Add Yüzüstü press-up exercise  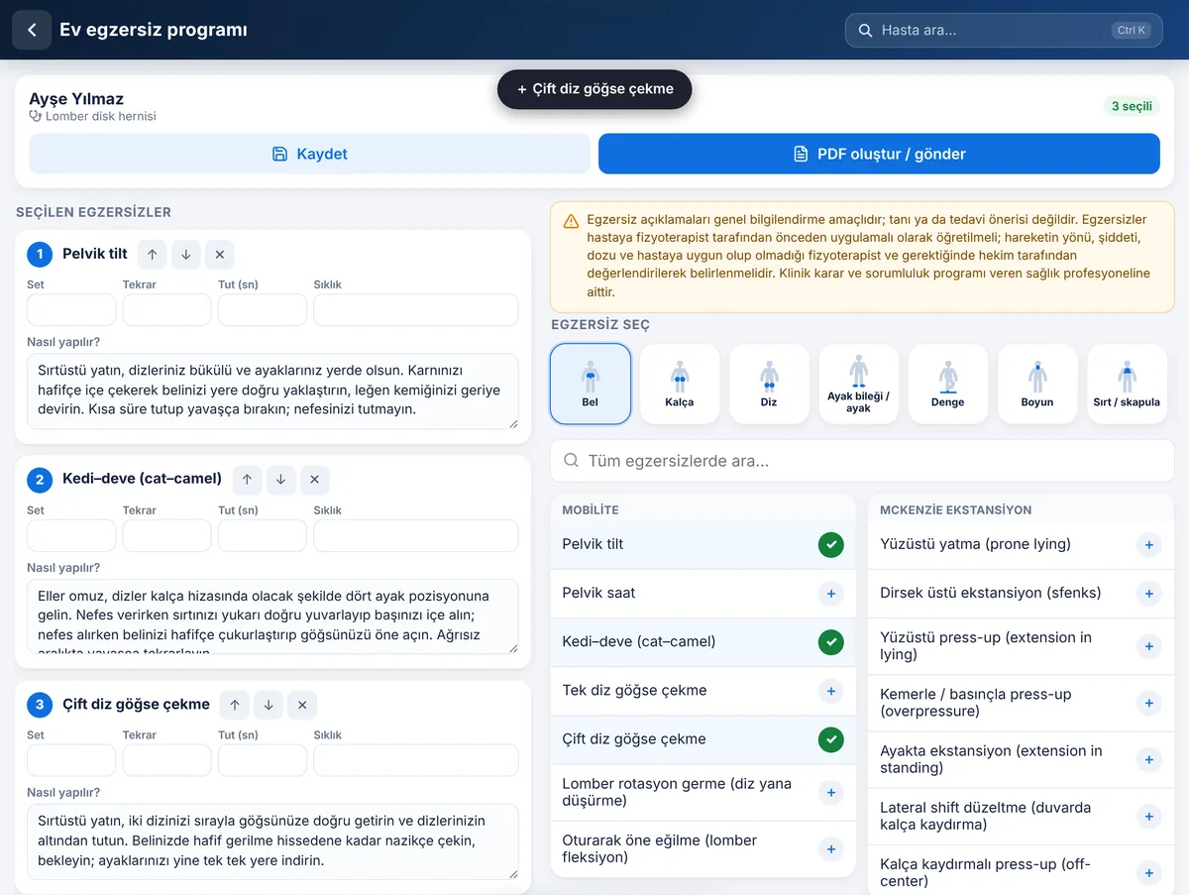(1148, 646)
